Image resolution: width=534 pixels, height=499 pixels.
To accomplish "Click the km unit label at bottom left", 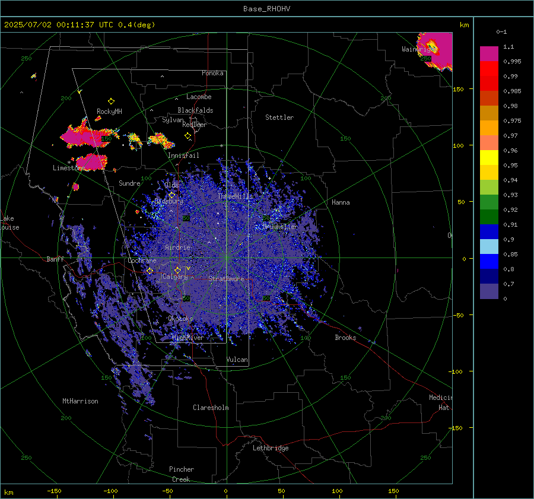I will 9,492.
